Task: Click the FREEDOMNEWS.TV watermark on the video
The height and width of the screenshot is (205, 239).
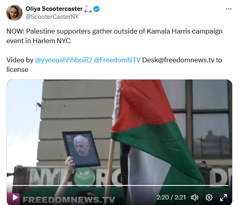Action: click(69, 200)
